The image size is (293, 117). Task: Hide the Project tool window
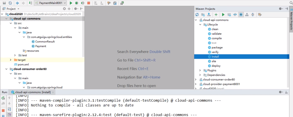pyautogui.click(x=81, y=9)
